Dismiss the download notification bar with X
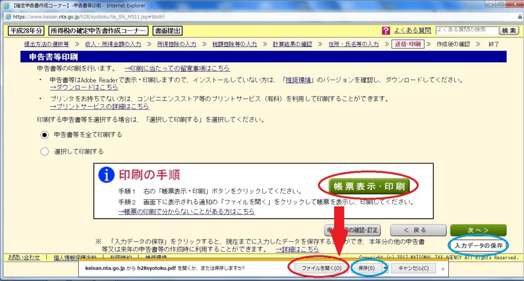Viewport: 524px width, 281px height. (x=443, y=269)
